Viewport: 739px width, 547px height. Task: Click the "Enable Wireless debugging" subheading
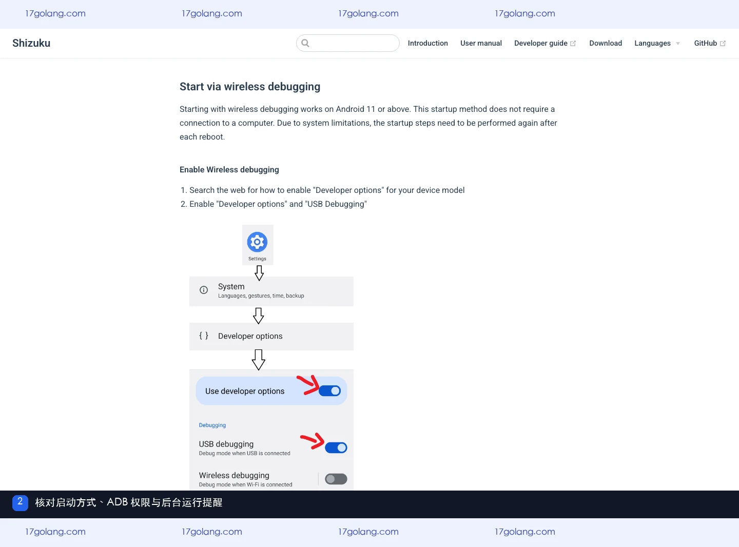229,170
